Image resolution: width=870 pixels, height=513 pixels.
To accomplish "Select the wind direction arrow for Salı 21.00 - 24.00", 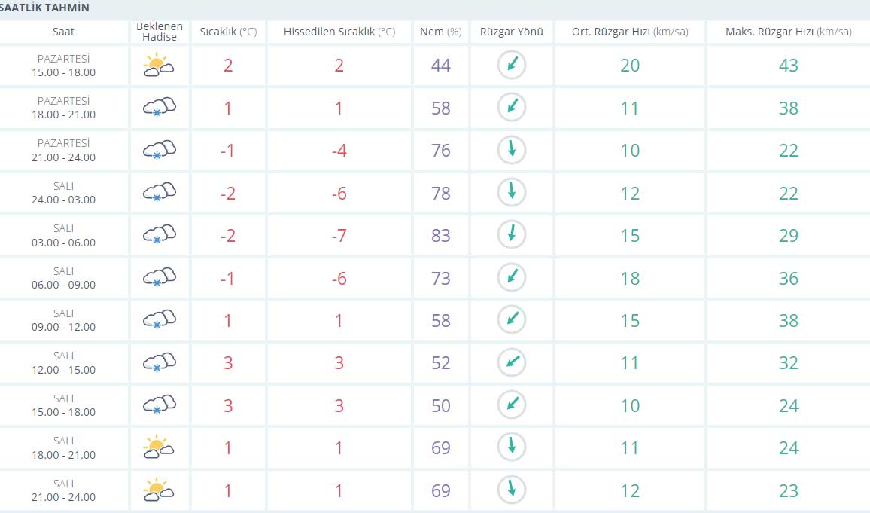I will coord(512,490).
